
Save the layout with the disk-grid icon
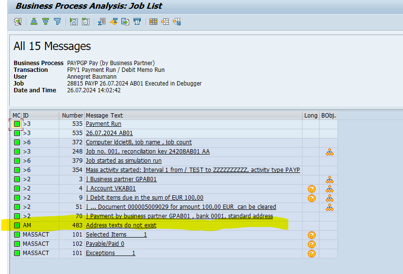(x=177, y=21)
